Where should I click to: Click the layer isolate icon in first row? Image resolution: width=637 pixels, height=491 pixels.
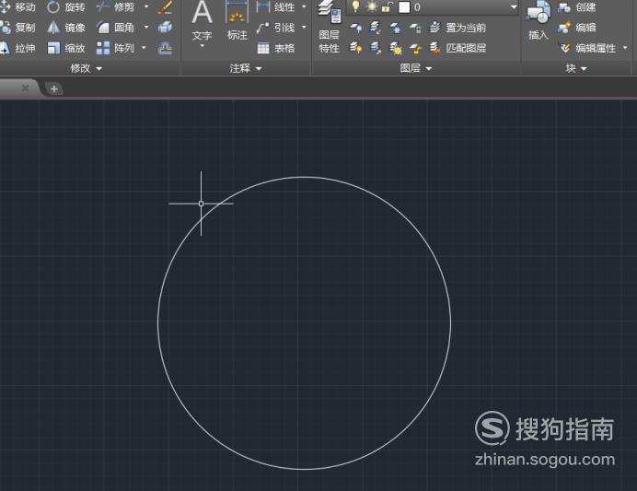tap(376, 28)
